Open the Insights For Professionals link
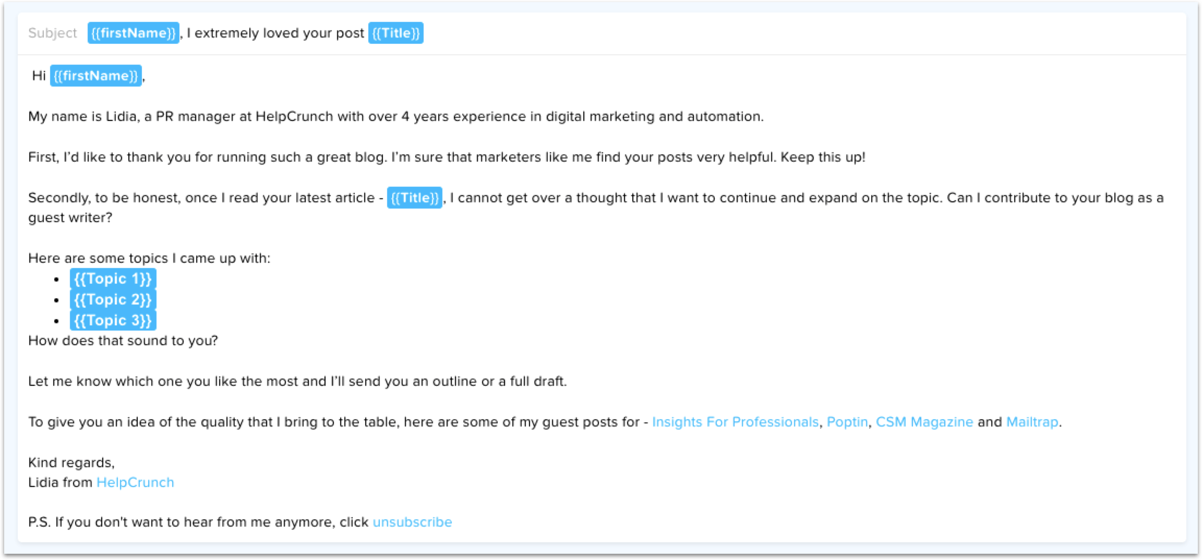Screen dimensions: 1202x560 tap(735, 422)
